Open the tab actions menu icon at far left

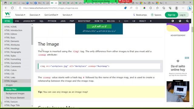point(5,3)
